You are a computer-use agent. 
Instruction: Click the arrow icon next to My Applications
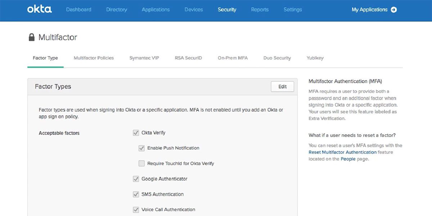(394, 10)
